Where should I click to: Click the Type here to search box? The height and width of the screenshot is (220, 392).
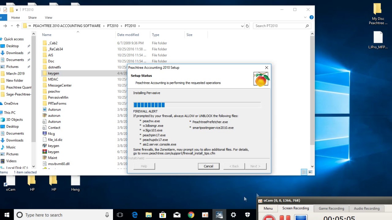(64, 215)
